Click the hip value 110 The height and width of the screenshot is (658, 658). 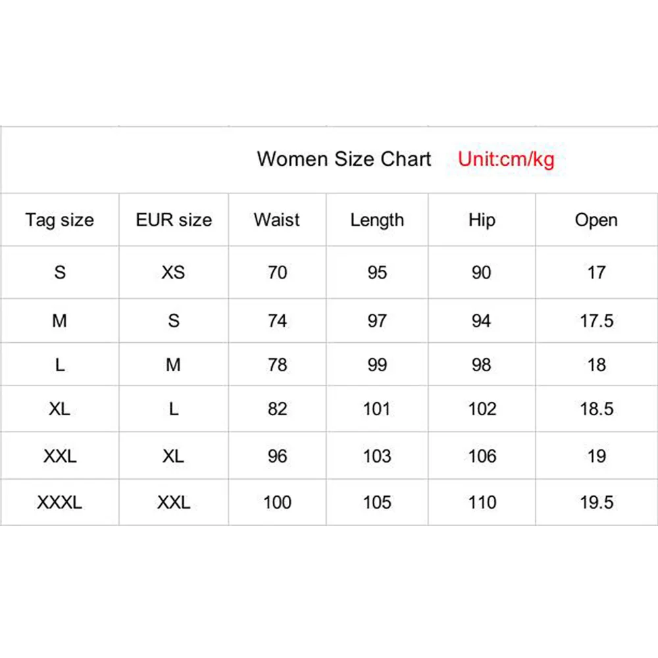(482, 502)
